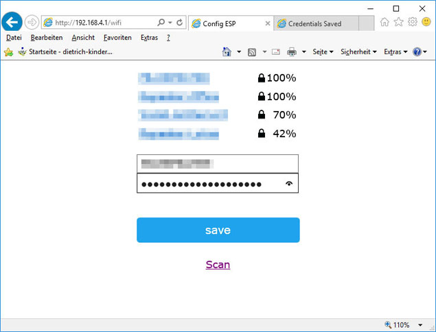Open the Favoriten menu
Image resolution: width=436 pixels, height=332 pixels.
117,38
